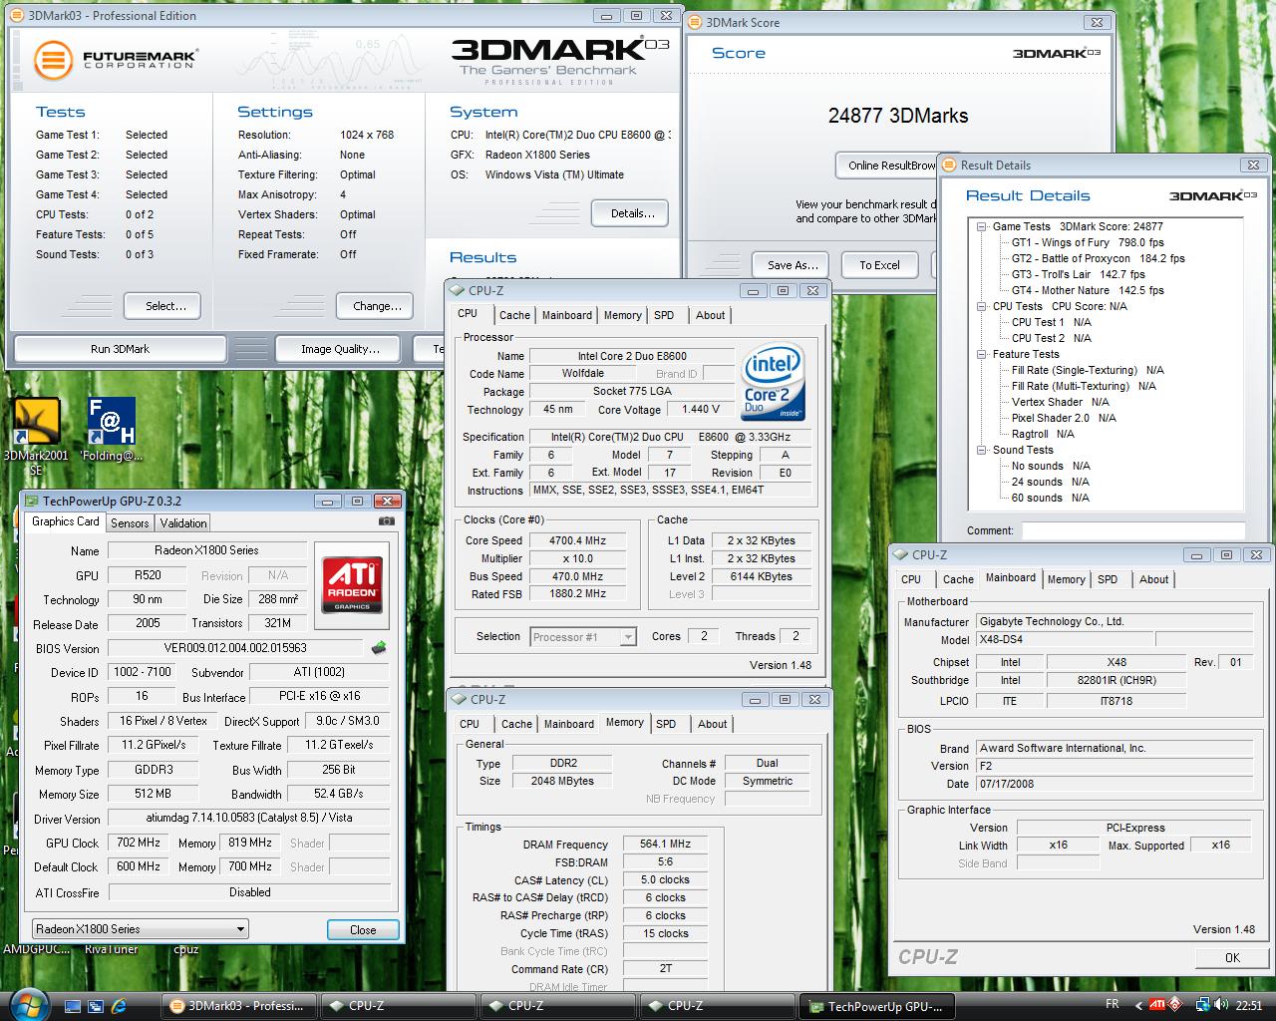Screen dimensions: 1276x1021
Task: Click Close button in GPU-Z
Action: (x=363, y=930)
